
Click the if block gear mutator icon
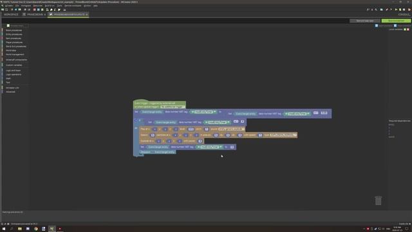(x=136, y=121)
